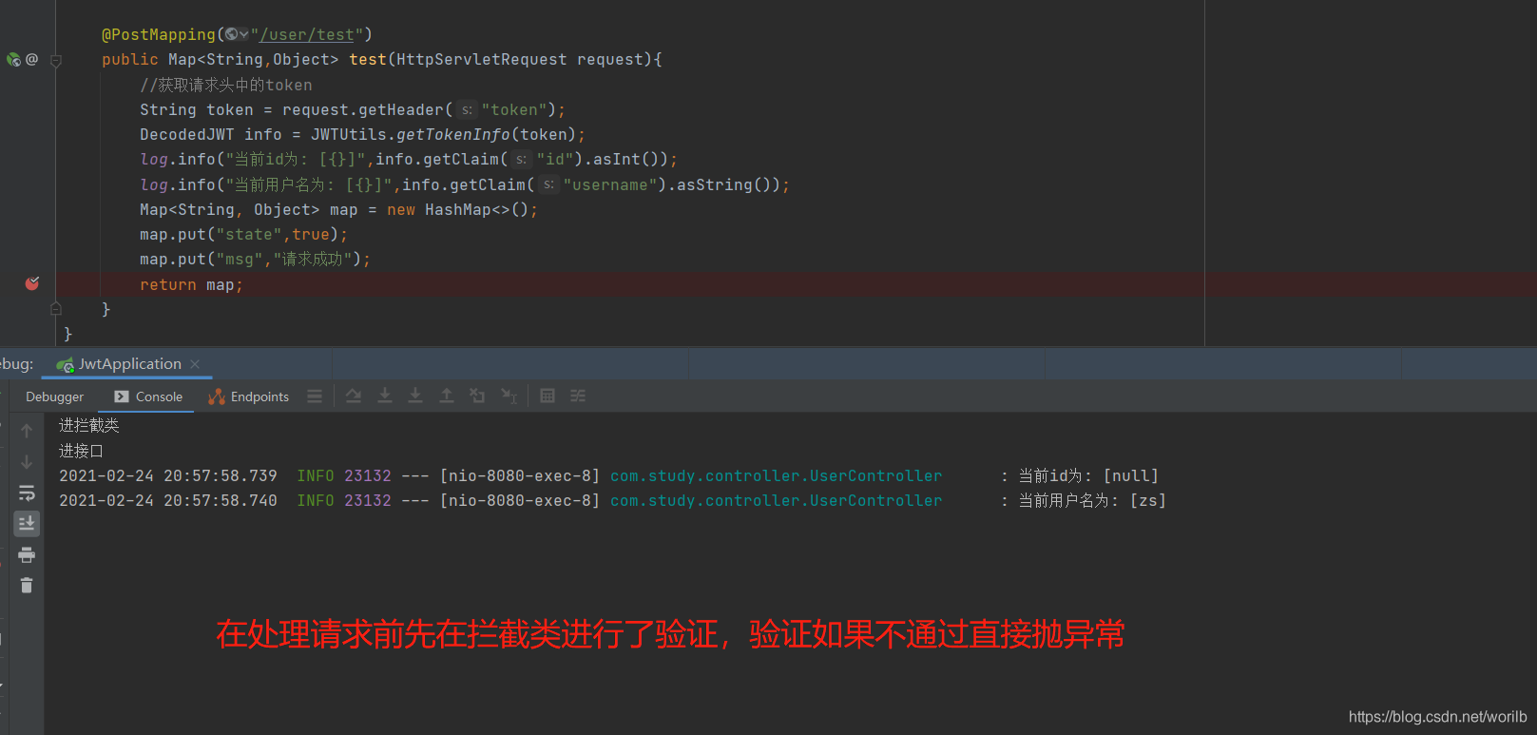Close the JwtApplication debug tab
The width and height of the screenshot is (1537, 735).
click(x=195, y=364)
